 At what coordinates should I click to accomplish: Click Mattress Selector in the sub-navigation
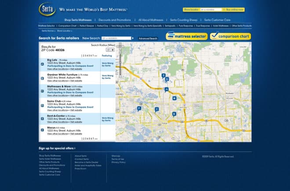[47, 26]
